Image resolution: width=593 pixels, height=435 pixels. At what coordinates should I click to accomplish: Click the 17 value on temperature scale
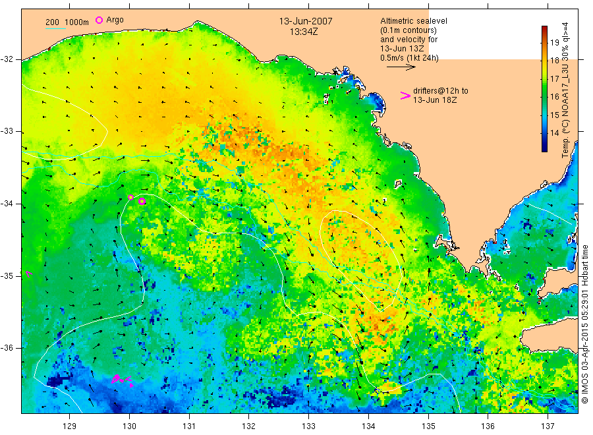(554, 78)
